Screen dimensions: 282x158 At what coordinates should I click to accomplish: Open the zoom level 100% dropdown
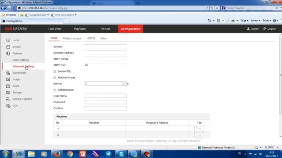click(x=278, y=147)
